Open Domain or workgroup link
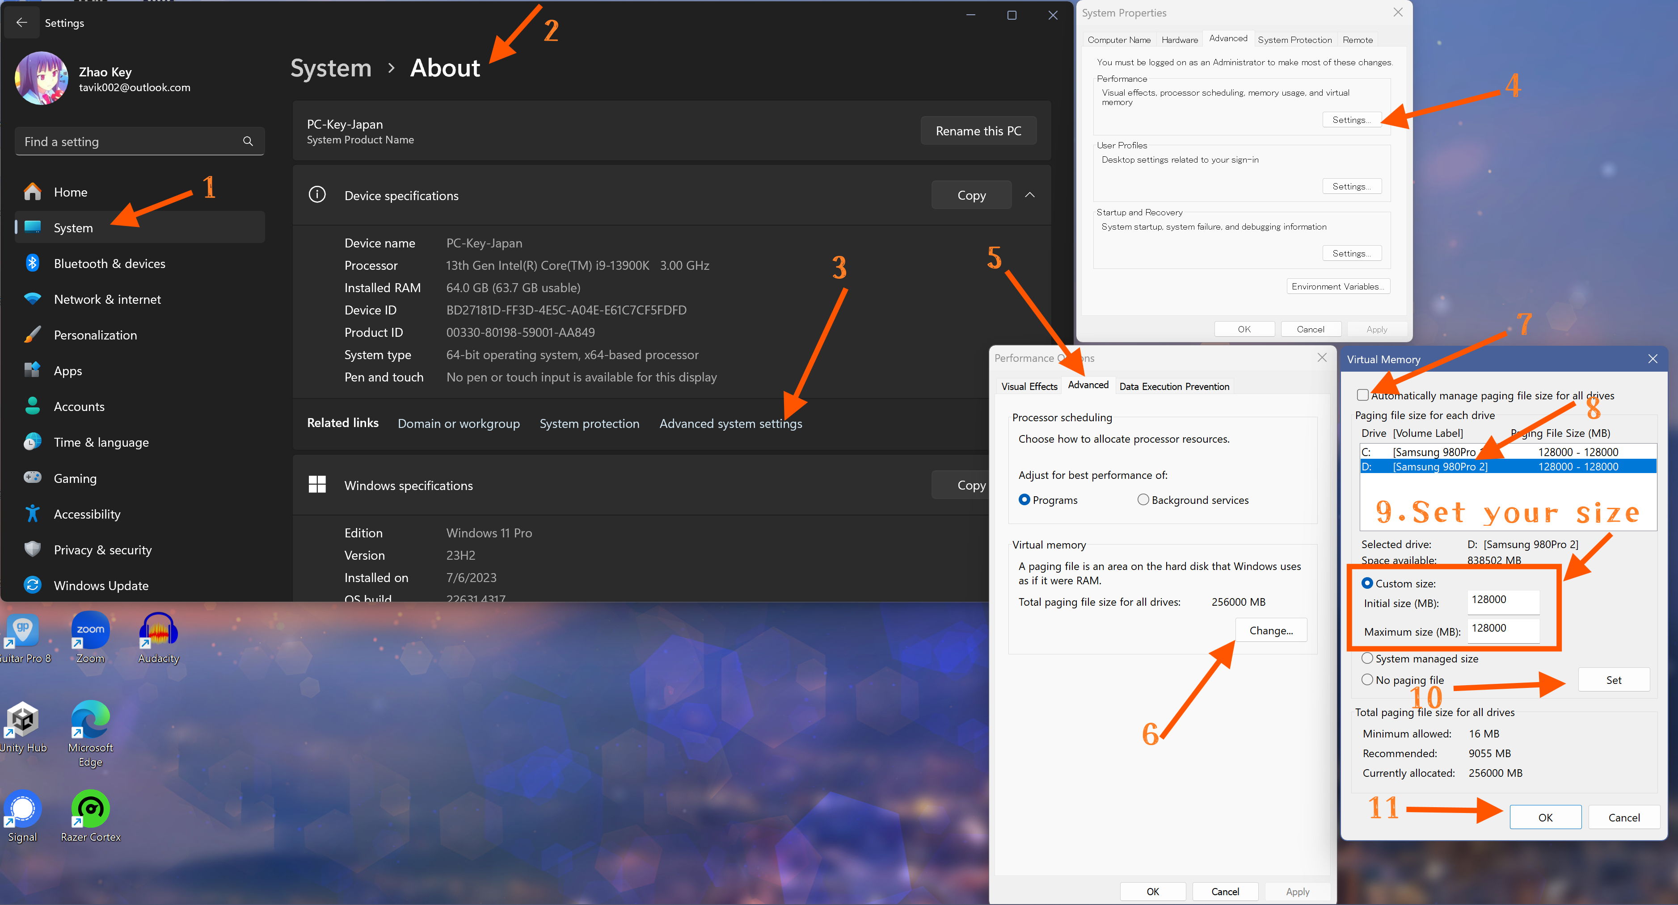1678x905 pixels. tap(459, 423)
